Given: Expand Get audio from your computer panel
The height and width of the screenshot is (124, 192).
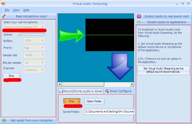Looking at the screenshot, I should pos(28,120).
